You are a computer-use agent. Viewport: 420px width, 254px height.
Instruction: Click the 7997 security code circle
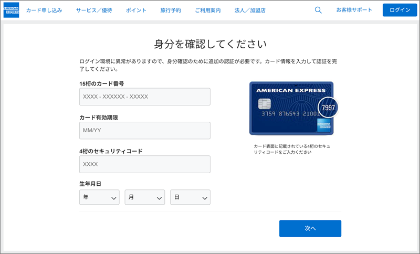[x=328, y=108]
